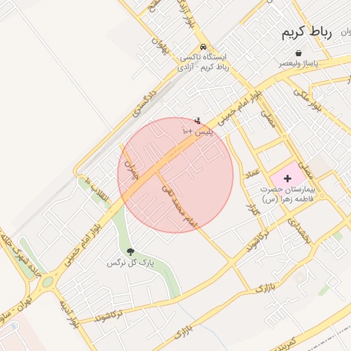Viewport: 351px width, 351px height.
Task: Click the Gol Narges Park tree icon
Action: click(x=130, y=252)
